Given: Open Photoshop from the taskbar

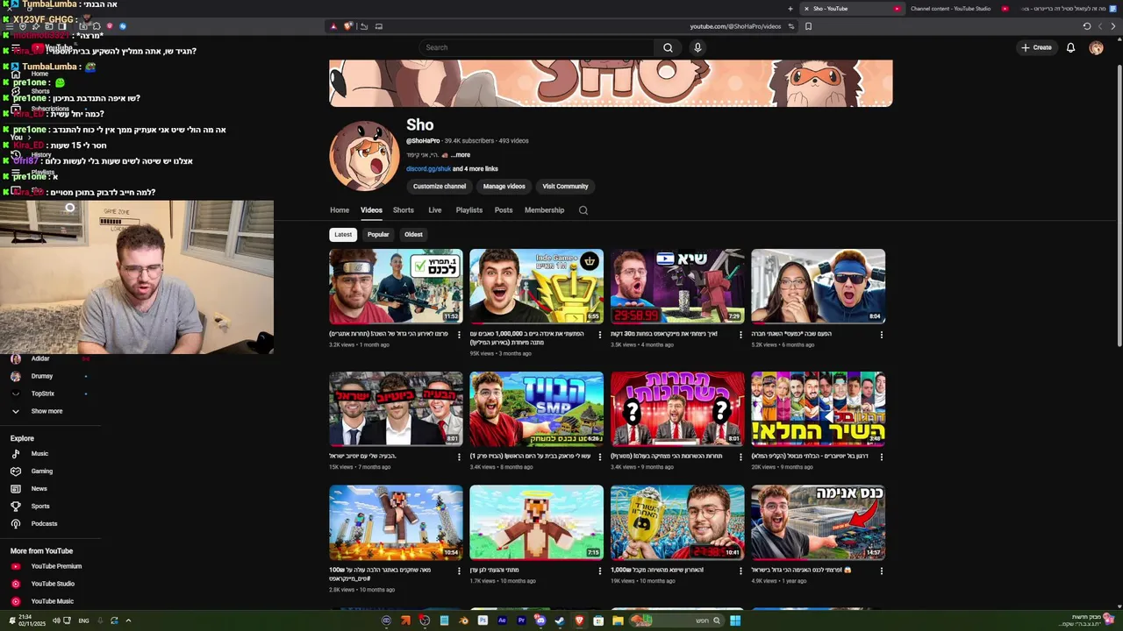Looking at the screenshot, I should tap(483, 620).
